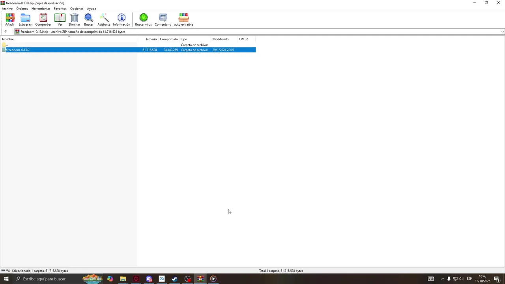Open the Archivo menu
The image size is (505, 284).
[x=7, y=9]
